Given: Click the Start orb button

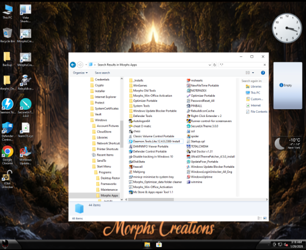Looking at the screenshot, I should pos(5,244).
